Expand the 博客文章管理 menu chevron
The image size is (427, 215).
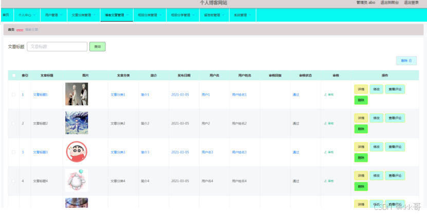tap(127, 15)
